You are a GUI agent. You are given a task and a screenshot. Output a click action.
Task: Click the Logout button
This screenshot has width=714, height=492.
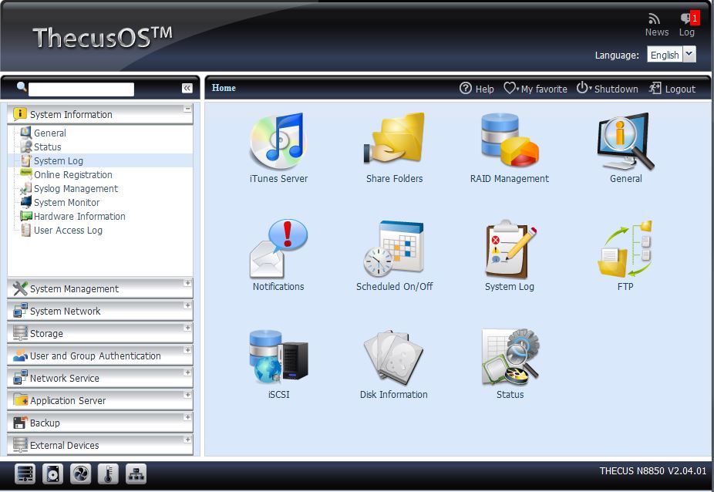click(672, 89)
